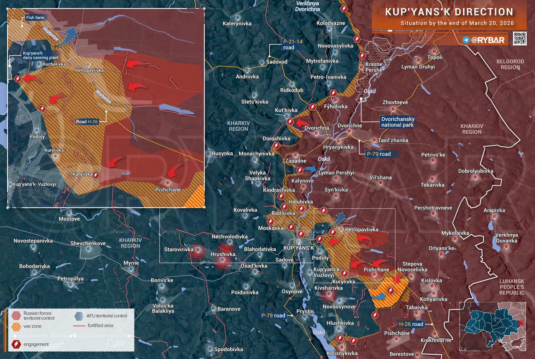Image resolution: width=535 pixels, height=359 pixels.
Task: Open the @RYBAR channel link
Action: coord(488,40)
